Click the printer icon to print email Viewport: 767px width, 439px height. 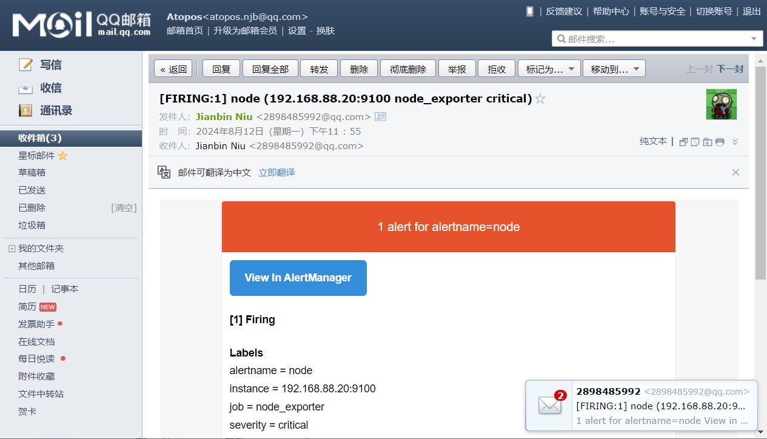tap(720, 142)
